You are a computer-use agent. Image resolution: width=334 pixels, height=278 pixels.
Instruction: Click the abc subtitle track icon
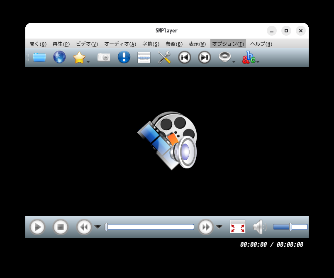249,57
